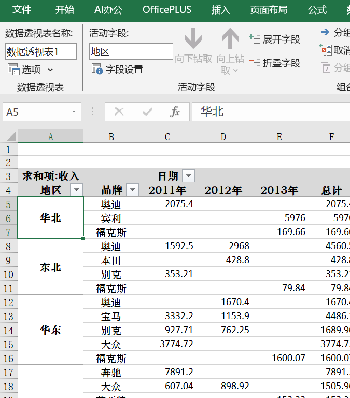Viewport: 350px width, 398px height.
Task: Click the 2013年 column label
Action: 279,190
